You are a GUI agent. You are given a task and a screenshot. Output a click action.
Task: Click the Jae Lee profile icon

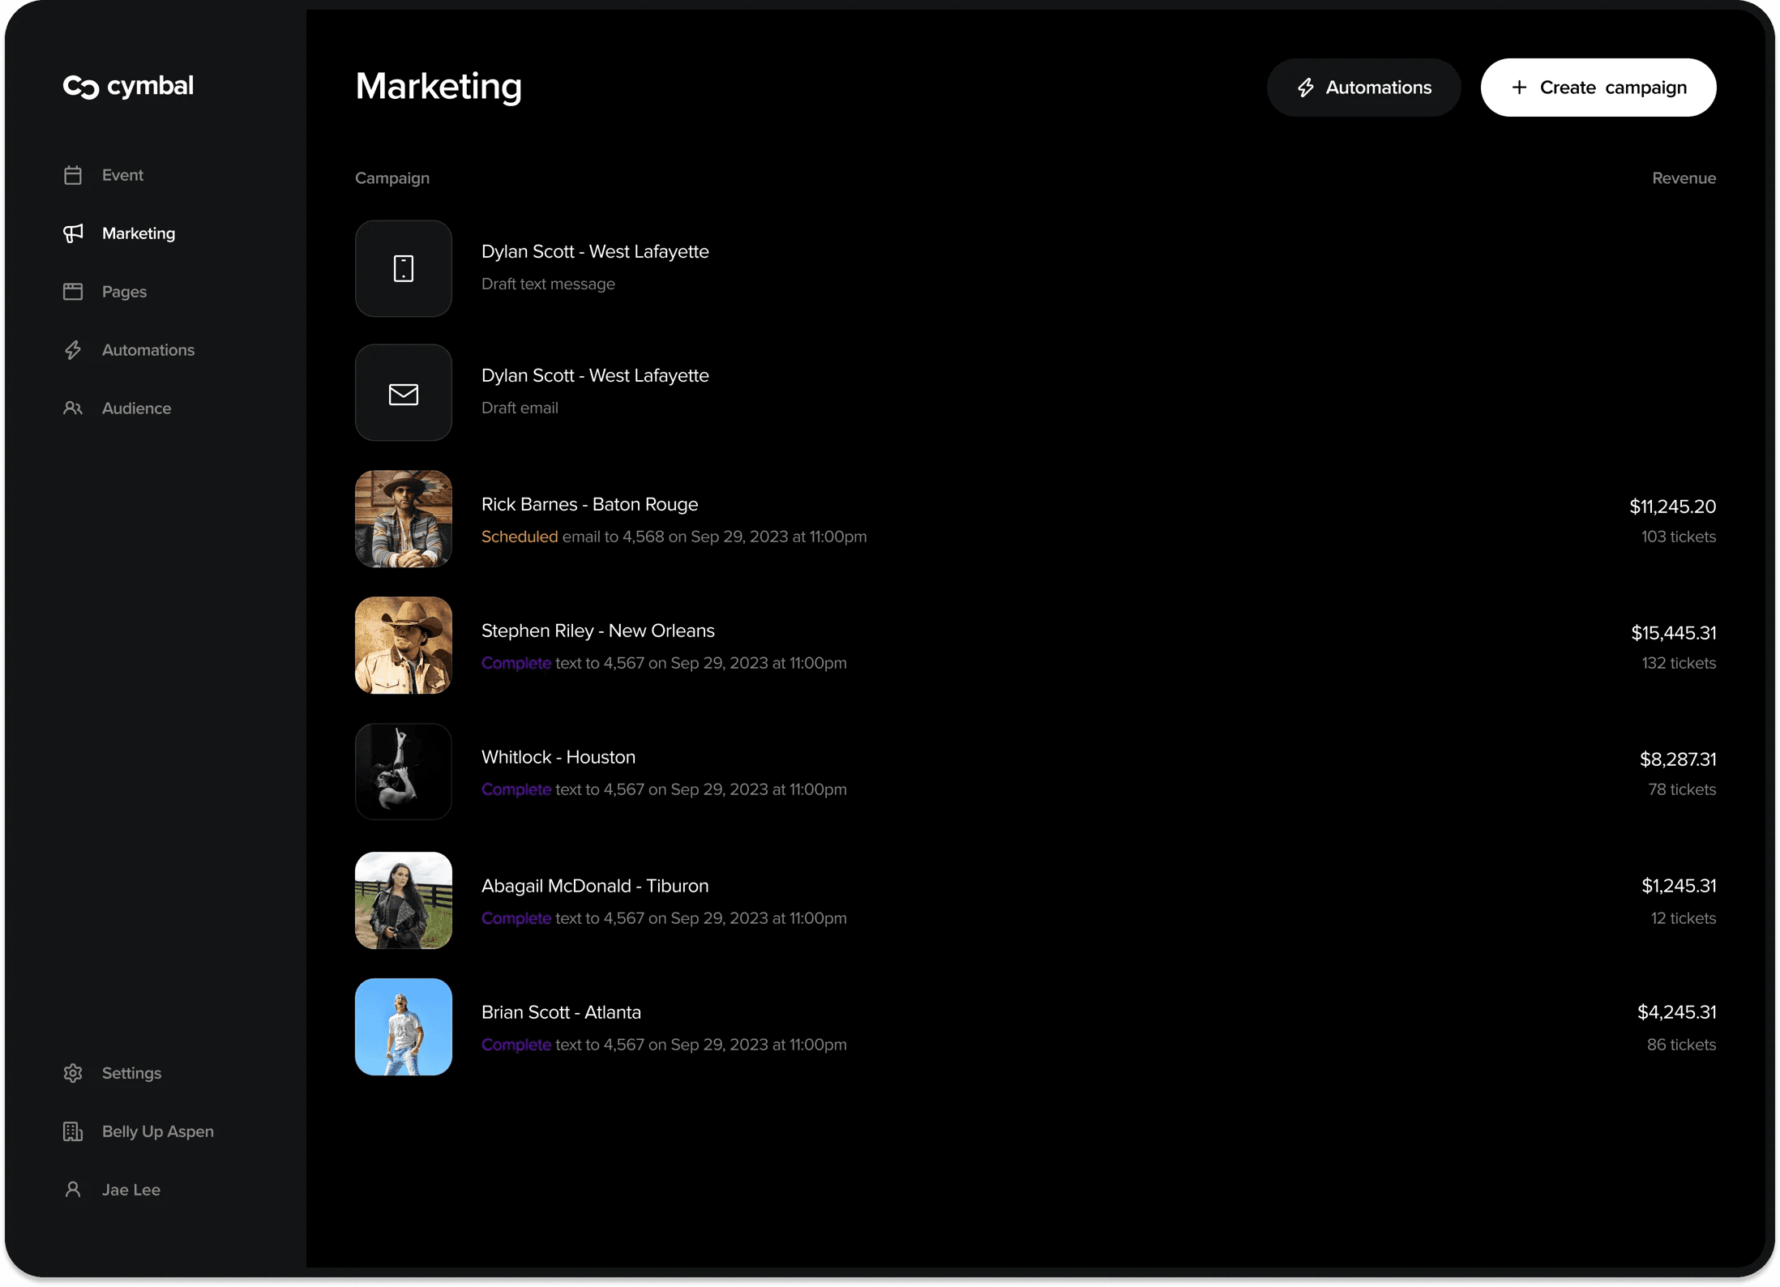(73, 1190)
